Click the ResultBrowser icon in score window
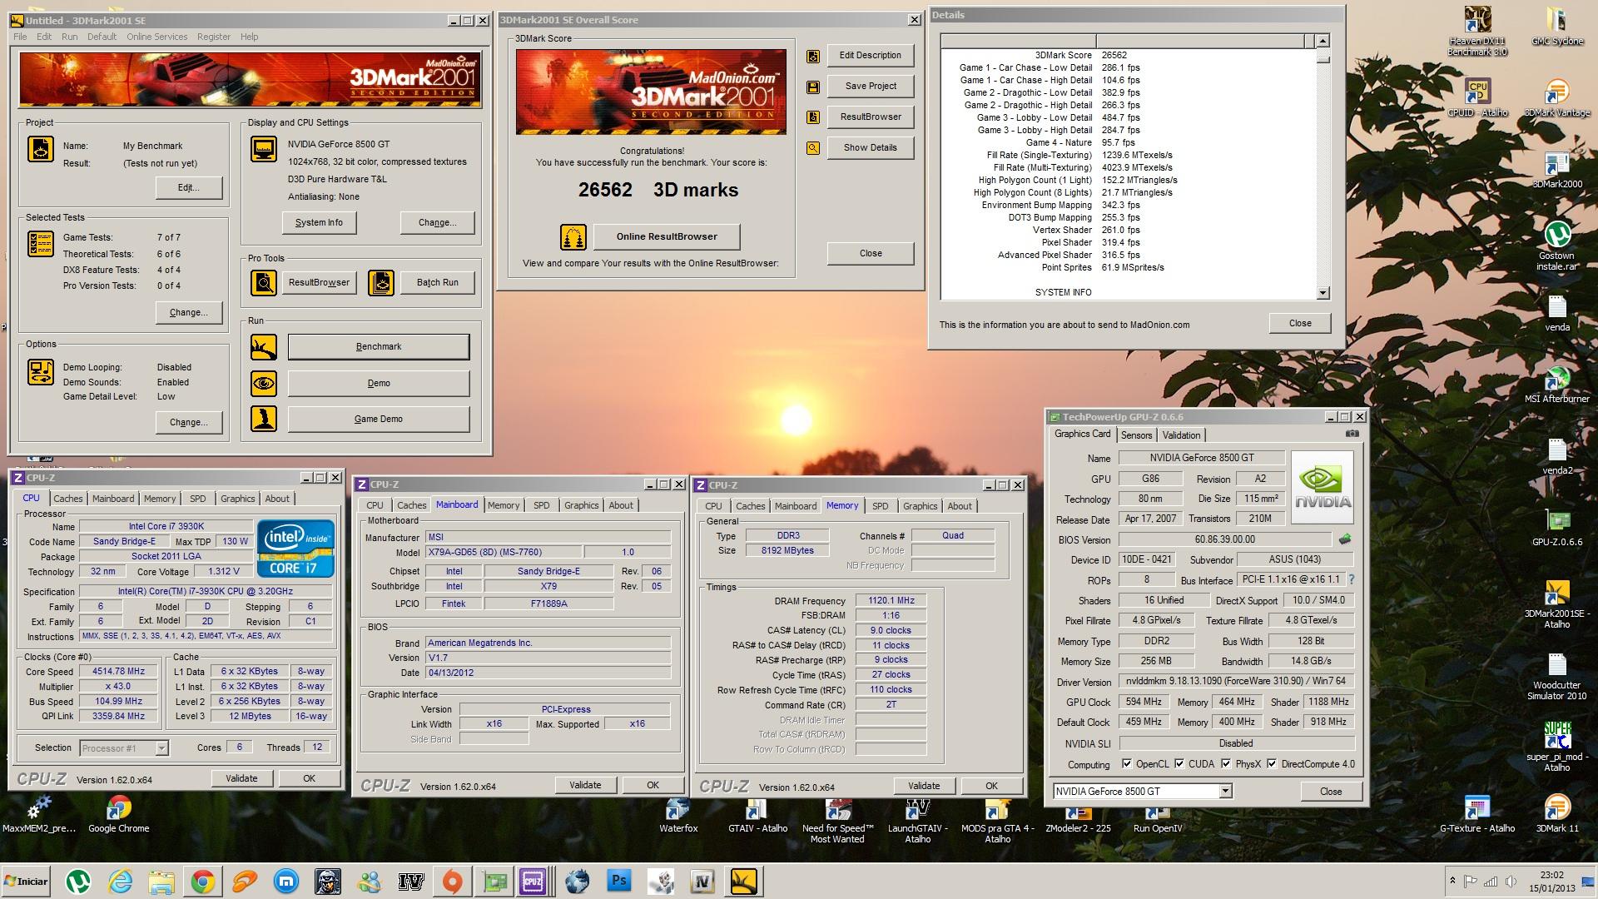 tap(813, 117)
